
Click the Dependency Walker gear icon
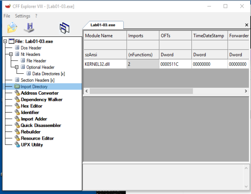pos(17,99)
